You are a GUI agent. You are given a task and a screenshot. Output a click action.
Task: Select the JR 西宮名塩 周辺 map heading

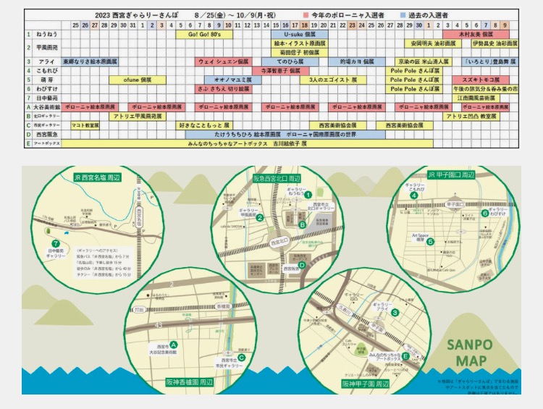click(97, 177)
